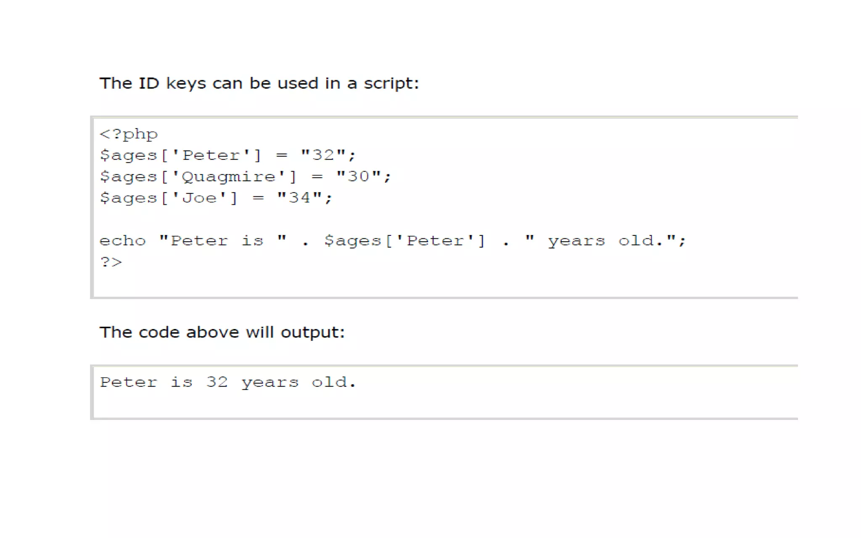Click the ?> closing PHP tag
861x538 pixels.
click(111, 262)
